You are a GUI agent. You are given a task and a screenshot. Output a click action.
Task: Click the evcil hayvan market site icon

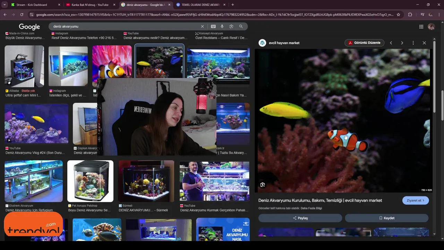click(x=263, y=43)
